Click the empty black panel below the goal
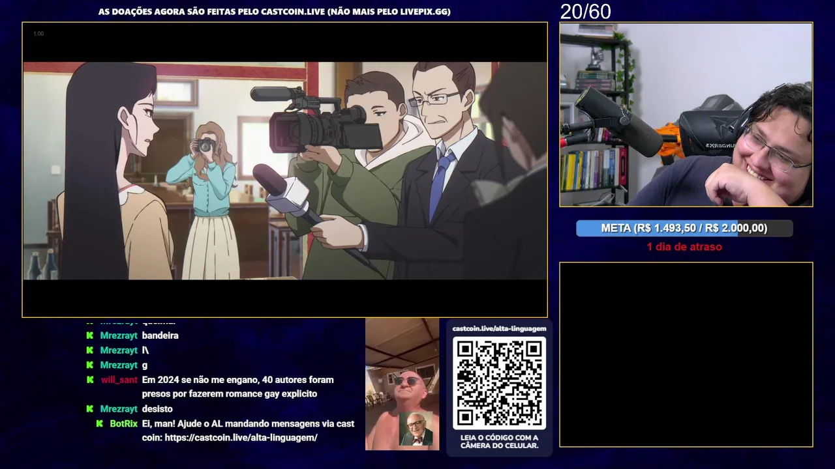The height and width of the screenshot is (469, 835). tap(686, 354)
